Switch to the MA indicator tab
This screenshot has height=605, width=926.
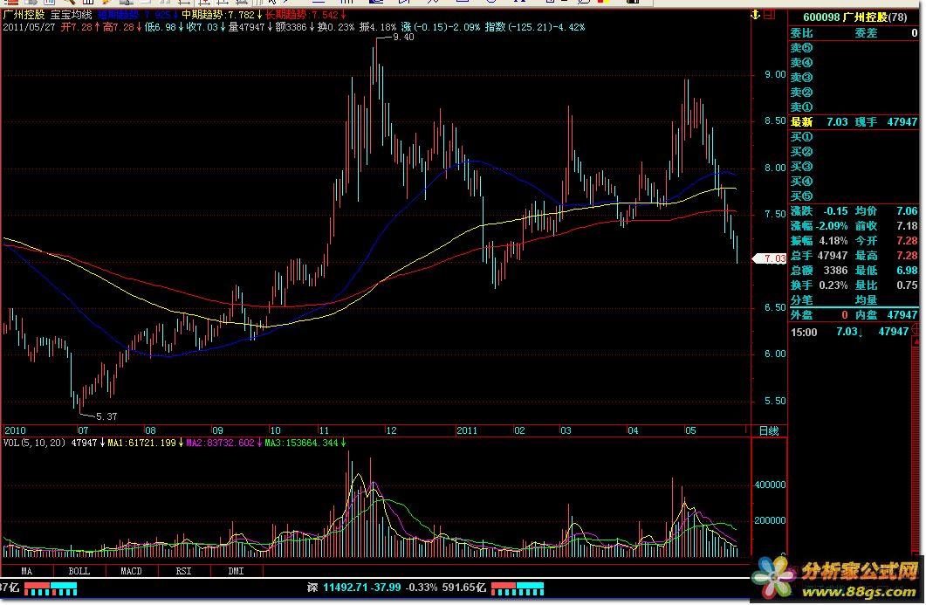click(x=26, y=571)
